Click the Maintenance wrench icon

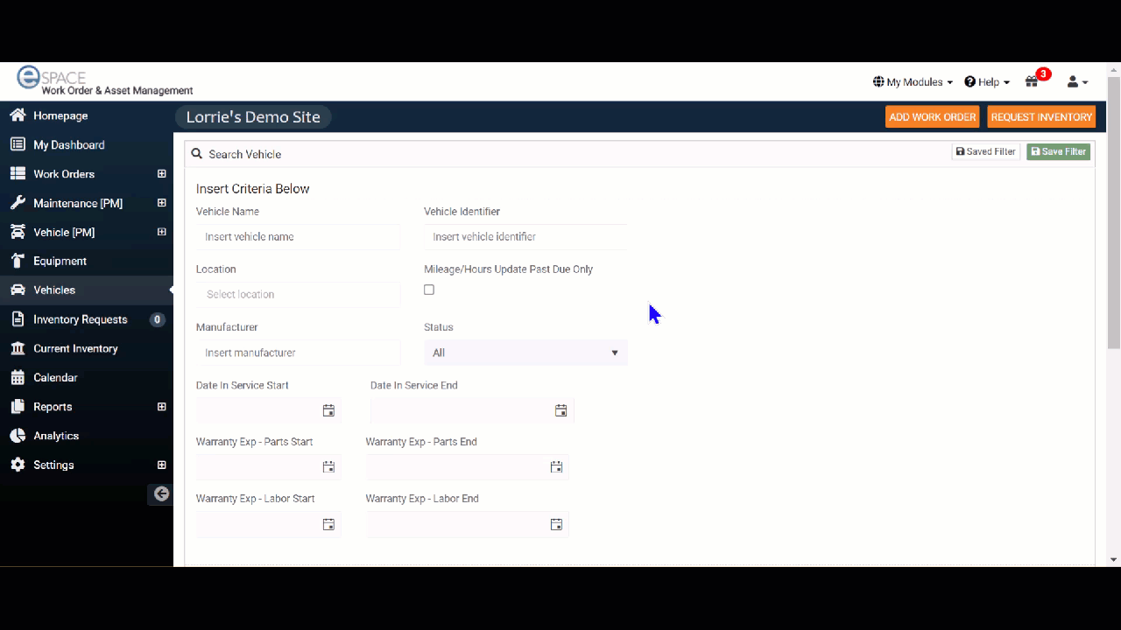18,203
